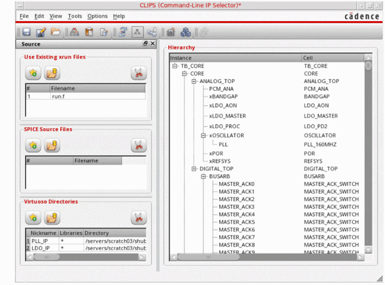Image resolution: width=385 pixels, height=285 pixels.
Task: Collapse the BUSARB tree node
Action: point(203,177)
